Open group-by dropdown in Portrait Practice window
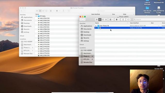The image size is (165, 93). click(52, 11)
